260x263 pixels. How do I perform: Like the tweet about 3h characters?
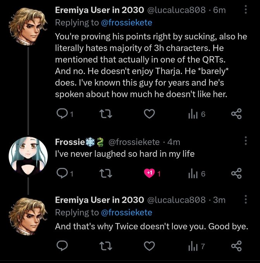pyautogui.click(x=150, y=114)
